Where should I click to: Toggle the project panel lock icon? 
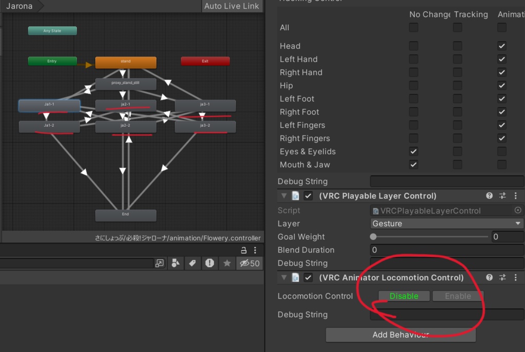(x=244, y=250)
